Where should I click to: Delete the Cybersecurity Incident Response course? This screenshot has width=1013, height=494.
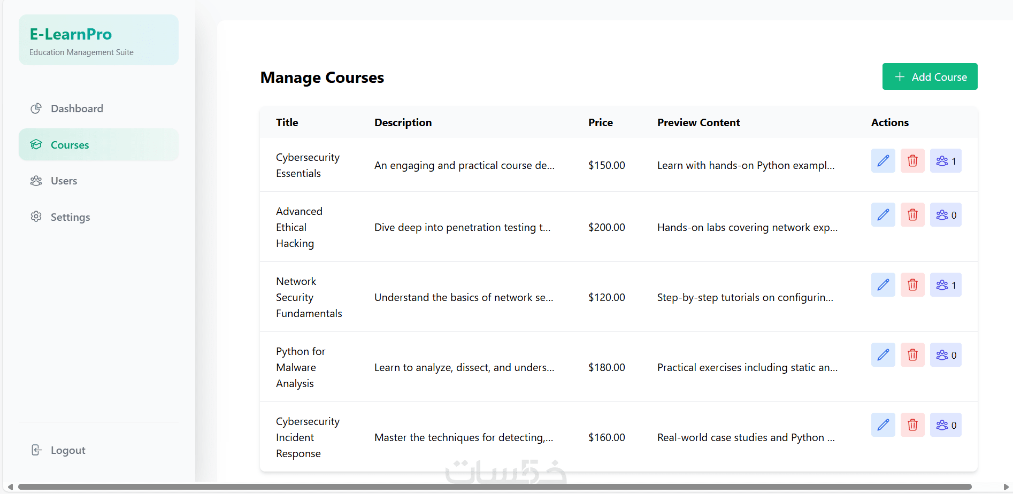[912, 425]
